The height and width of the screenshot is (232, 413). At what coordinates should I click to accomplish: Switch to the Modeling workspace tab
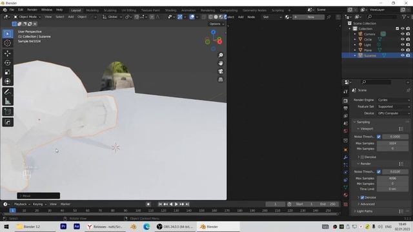point(92,10)
